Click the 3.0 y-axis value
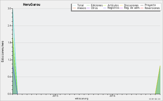The width and height of the screenshot is (163, 101). 9,8
